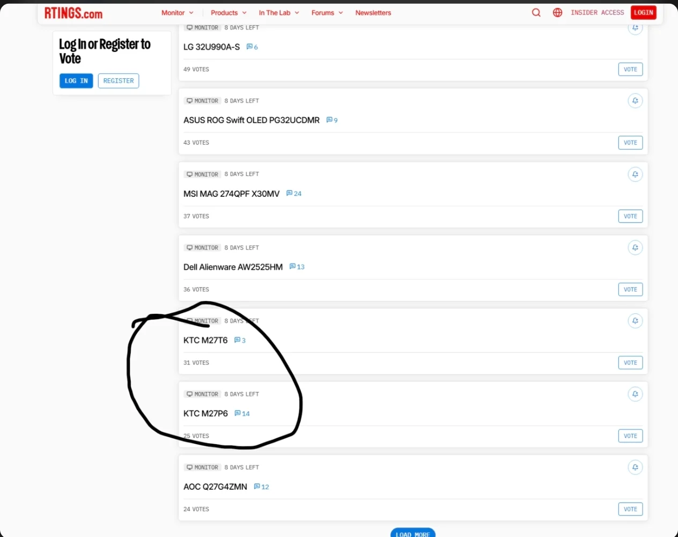Open the MSI MAG 274QPF X30MV title
678x537 pixels.
pos(231,194)
